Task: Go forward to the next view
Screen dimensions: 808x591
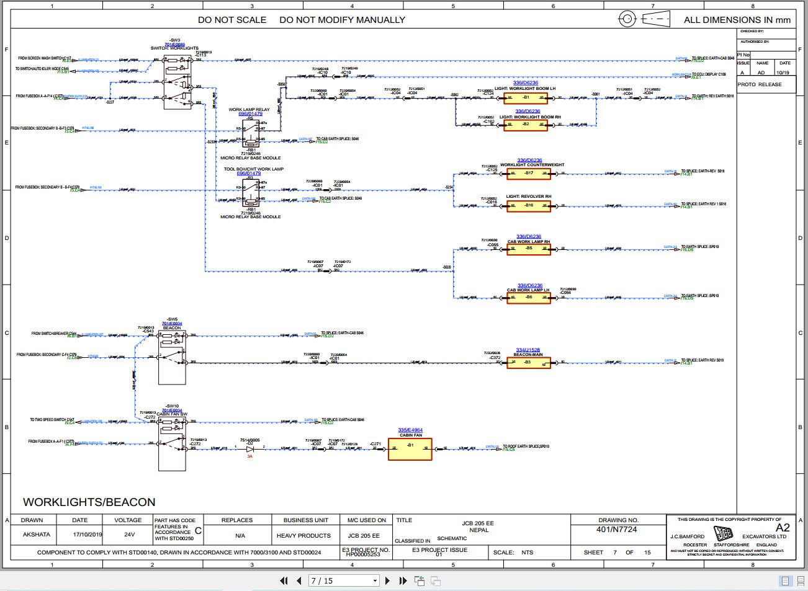Action: [436, 580]
